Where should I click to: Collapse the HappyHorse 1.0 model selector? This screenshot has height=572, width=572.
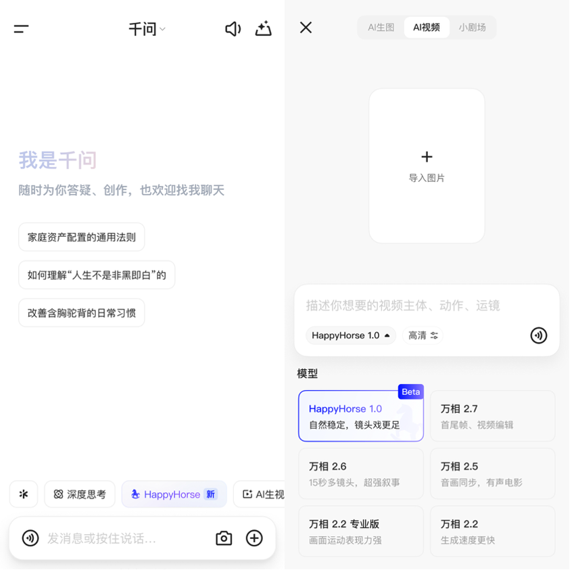350,335
